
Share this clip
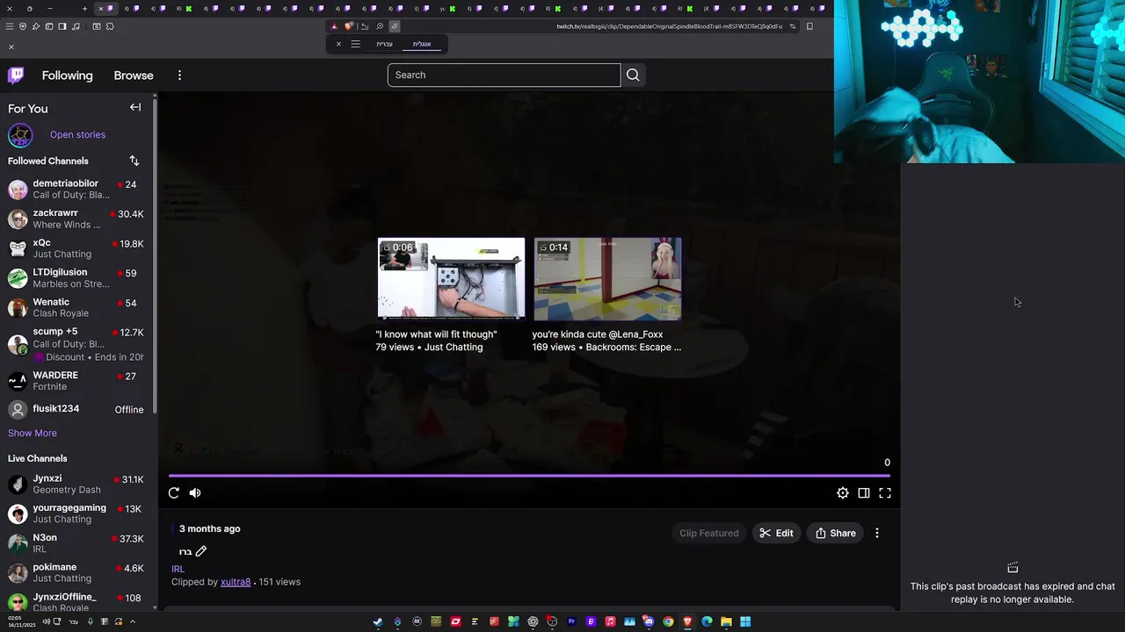tap(835, 533)
